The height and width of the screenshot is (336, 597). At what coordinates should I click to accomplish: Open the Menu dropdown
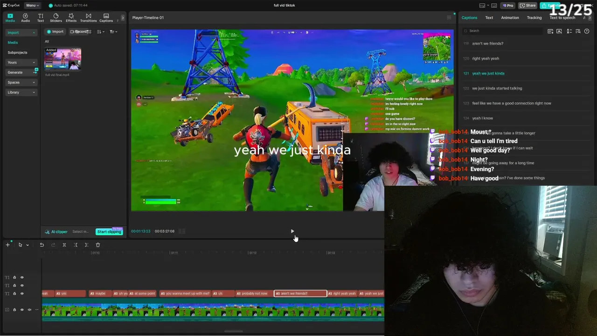click(x=32, y=6)
